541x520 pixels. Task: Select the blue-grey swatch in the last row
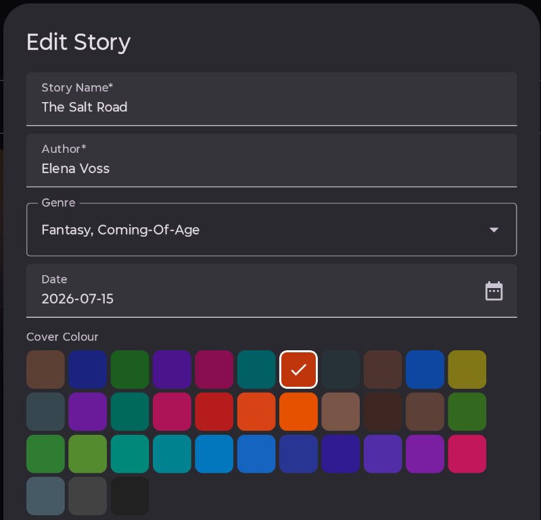tap(45, 496)
